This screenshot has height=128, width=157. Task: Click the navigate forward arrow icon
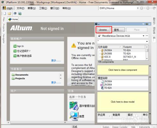pos(148,8)
